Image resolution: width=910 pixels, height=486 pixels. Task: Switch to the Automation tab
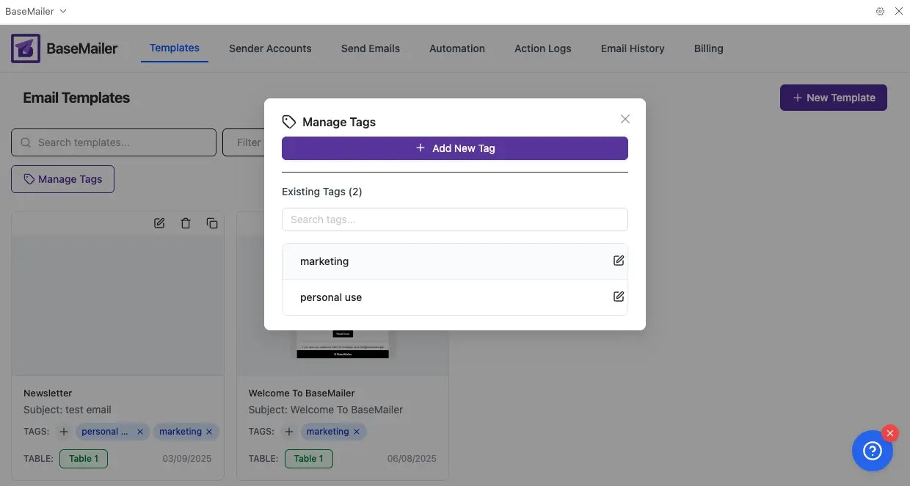click(x=456, y=48)
